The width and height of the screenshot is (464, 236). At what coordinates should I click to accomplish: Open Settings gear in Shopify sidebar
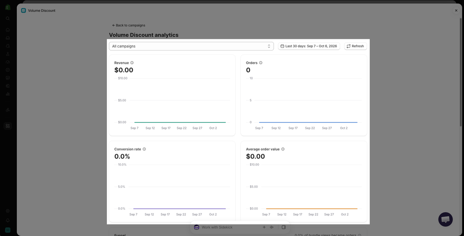[8, 211]
